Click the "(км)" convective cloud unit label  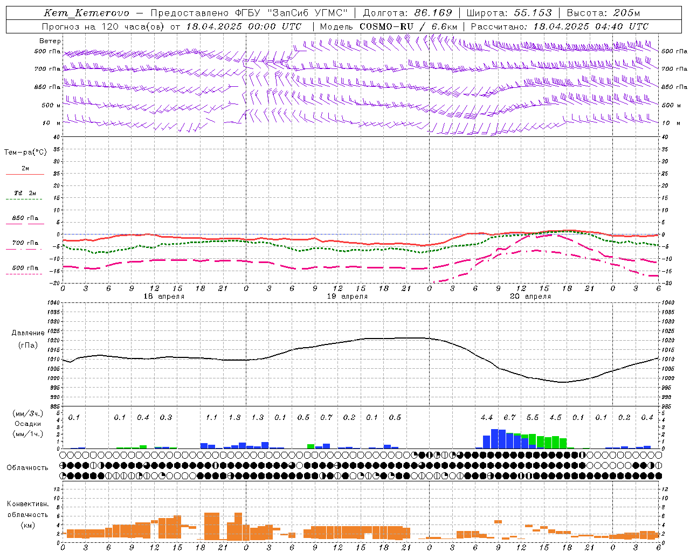27,525
